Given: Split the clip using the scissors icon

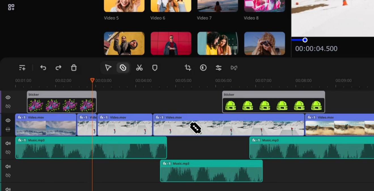Looking at the screenshot, I should (x=139, y=68).
